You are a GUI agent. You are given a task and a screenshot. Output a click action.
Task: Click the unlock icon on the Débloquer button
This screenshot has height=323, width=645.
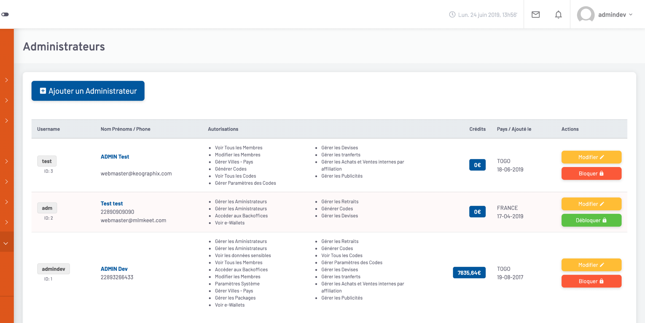(x=605, y=220)
